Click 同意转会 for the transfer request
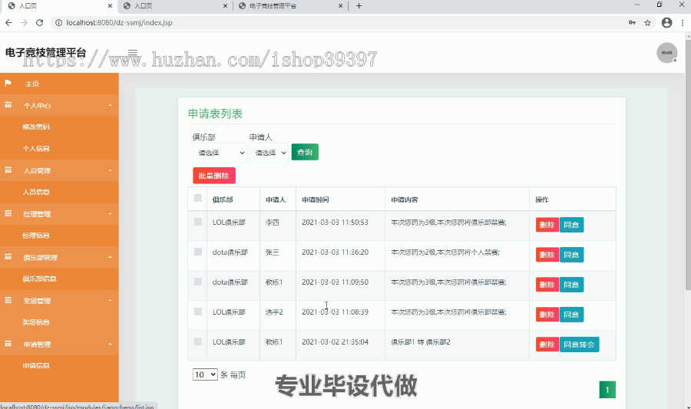691x409 pixels. click(579, 345)
